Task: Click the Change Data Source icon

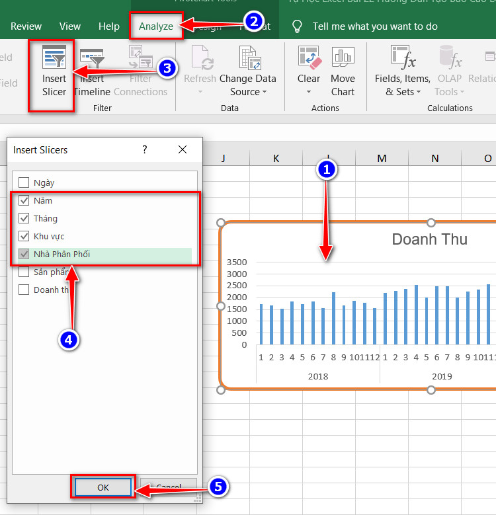Action: point(250,58)
